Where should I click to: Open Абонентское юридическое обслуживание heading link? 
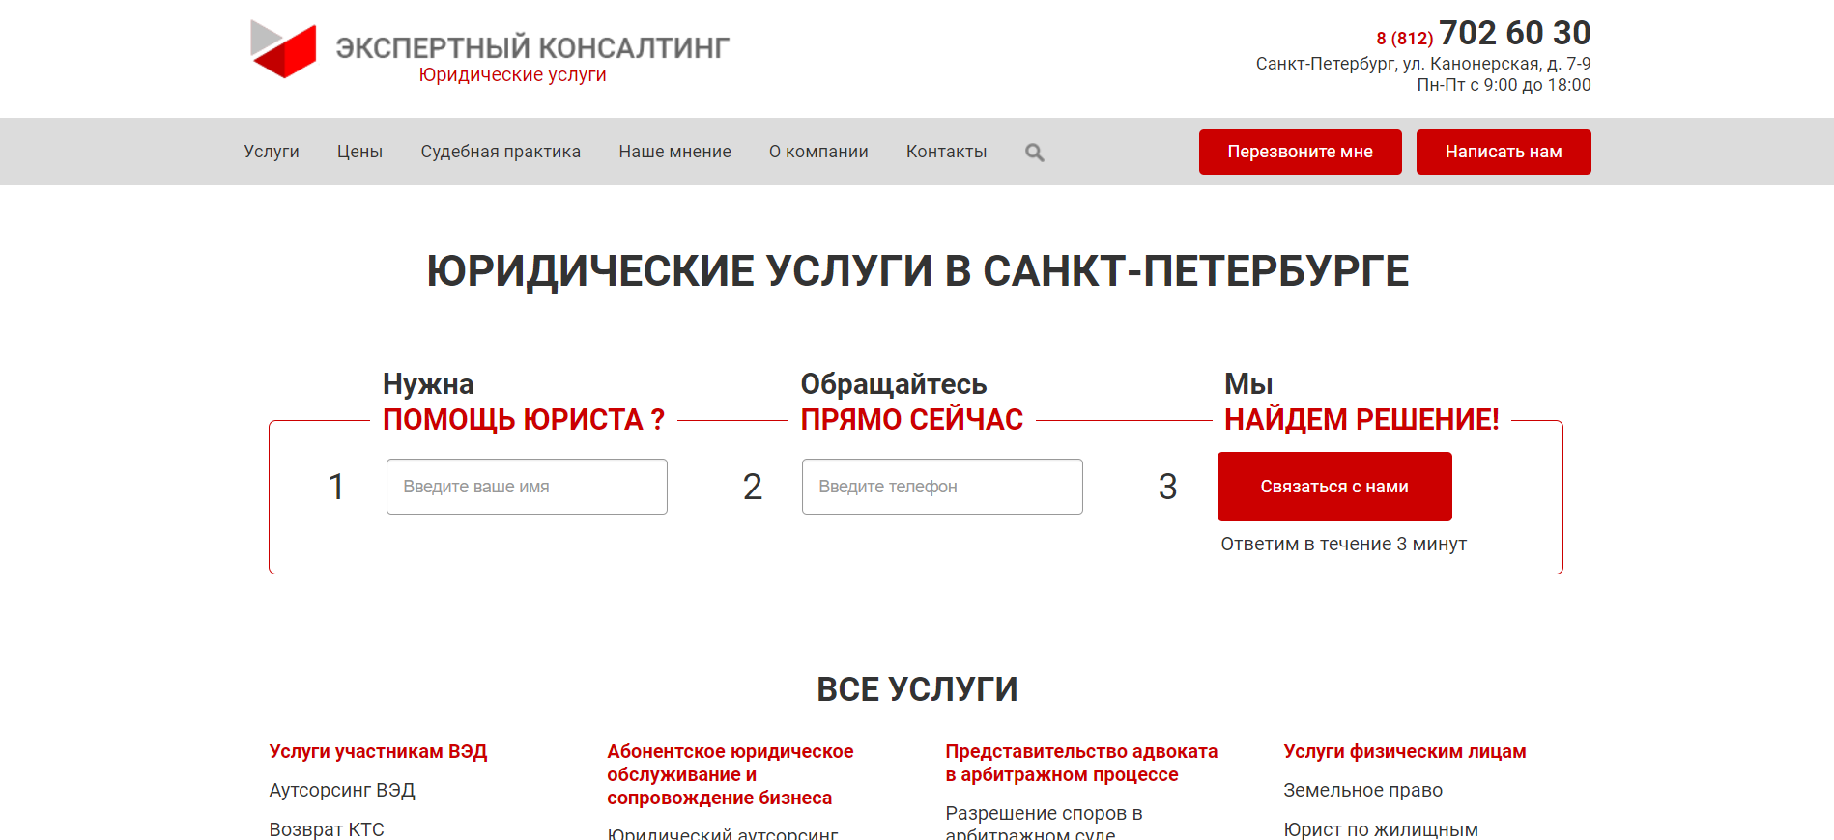pyautogui.click(x=730, y=774)
